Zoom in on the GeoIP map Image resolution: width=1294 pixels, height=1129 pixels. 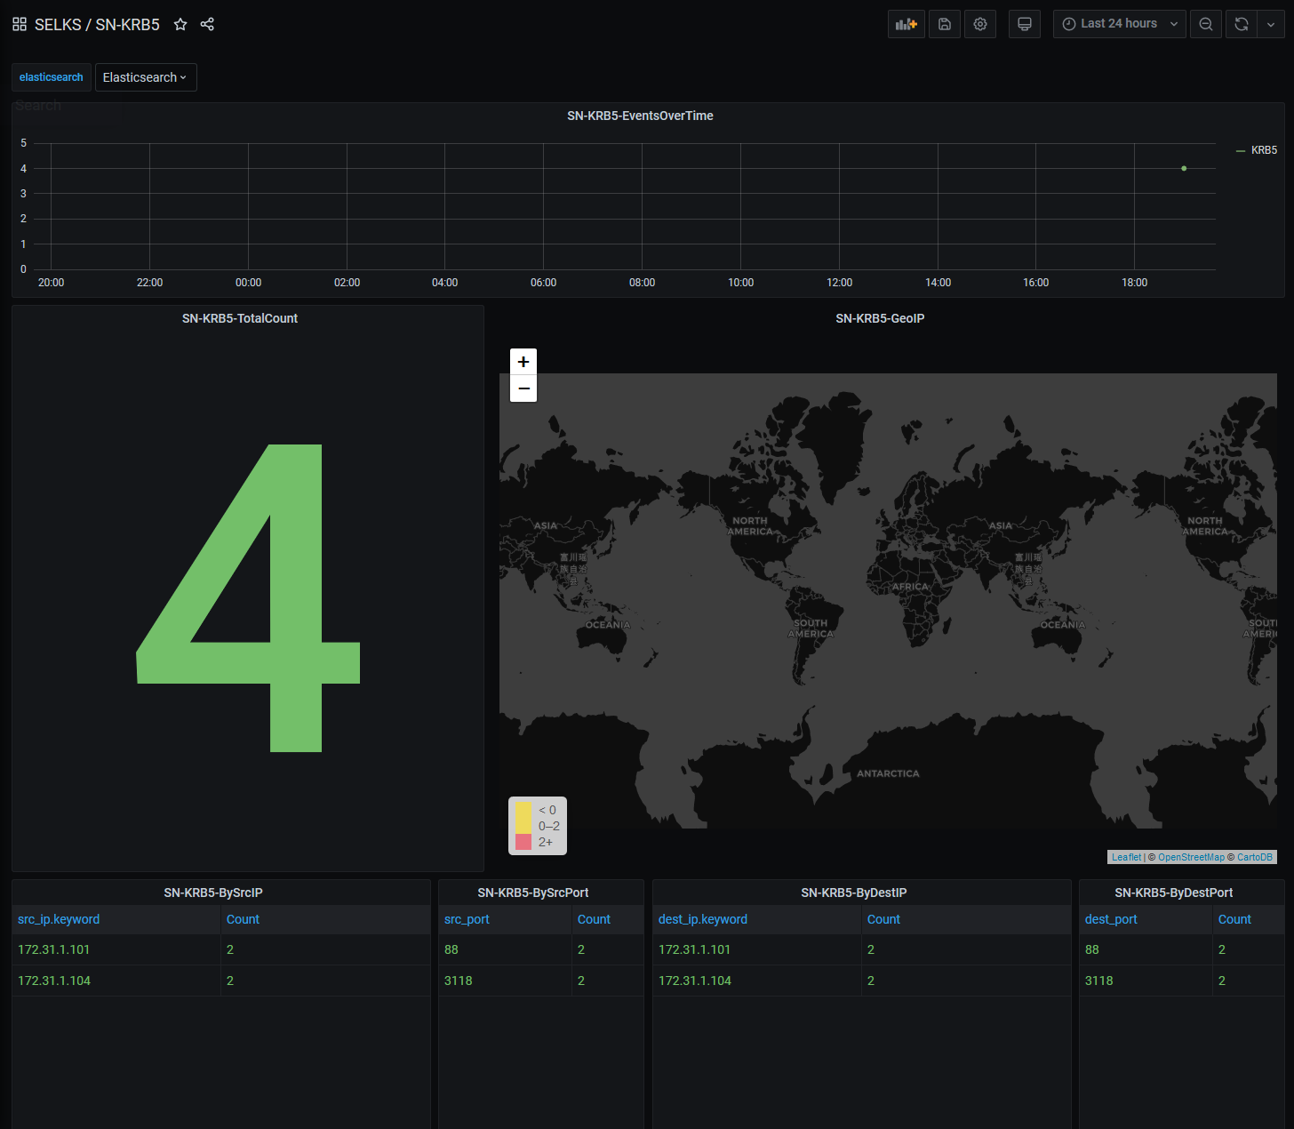pos(523,362)
